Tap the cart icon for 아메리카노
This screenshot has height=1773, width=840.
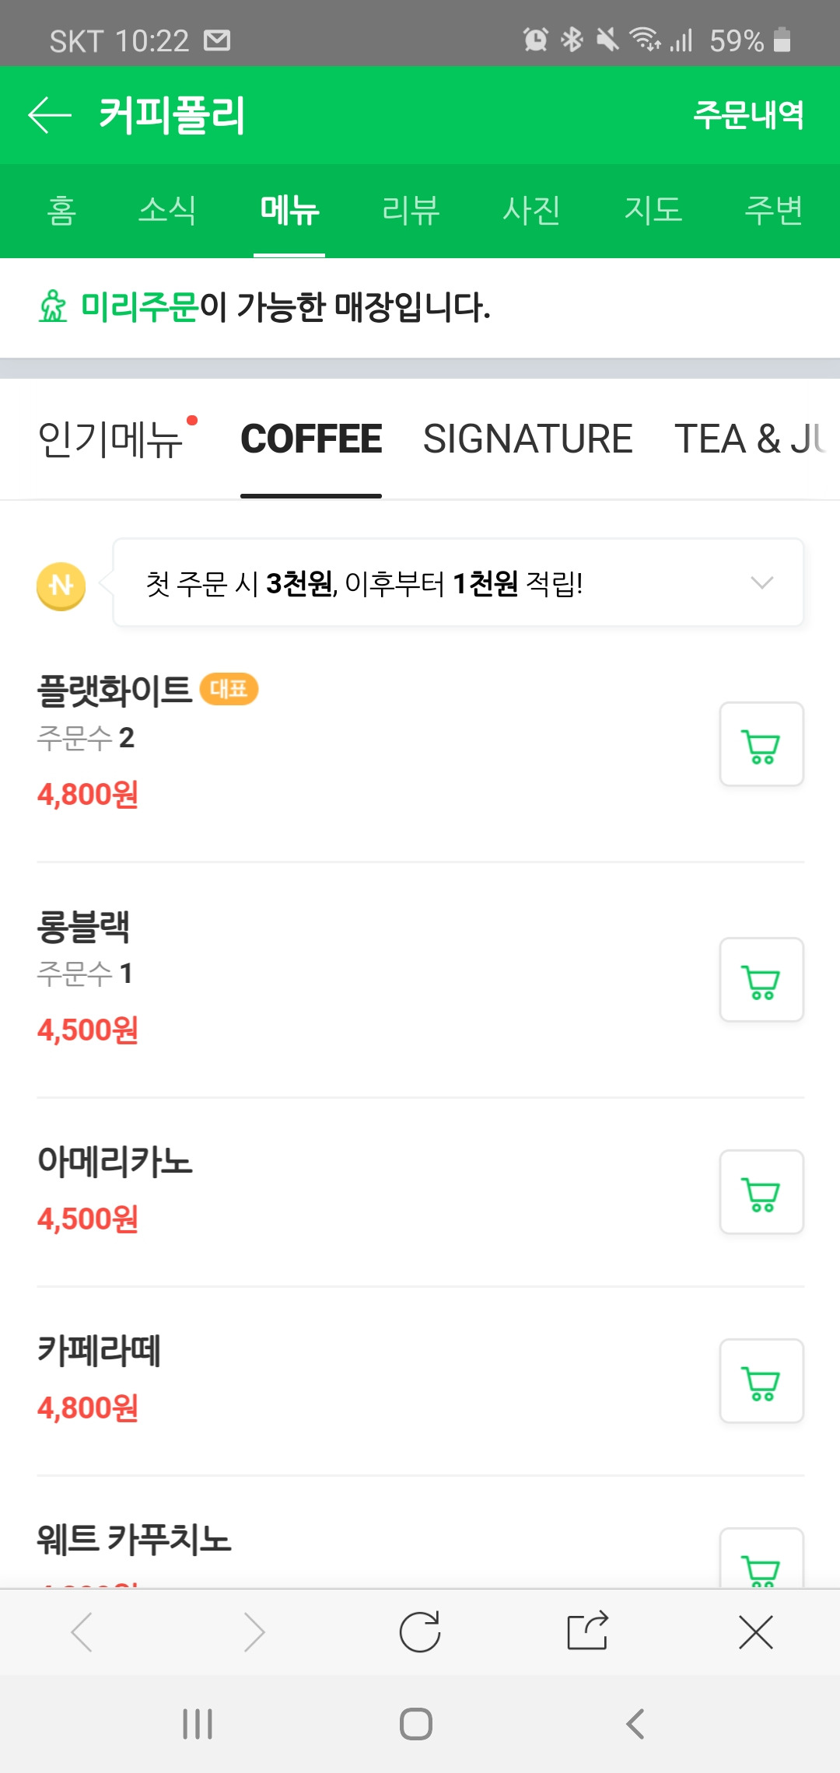tap(761, 1192)
